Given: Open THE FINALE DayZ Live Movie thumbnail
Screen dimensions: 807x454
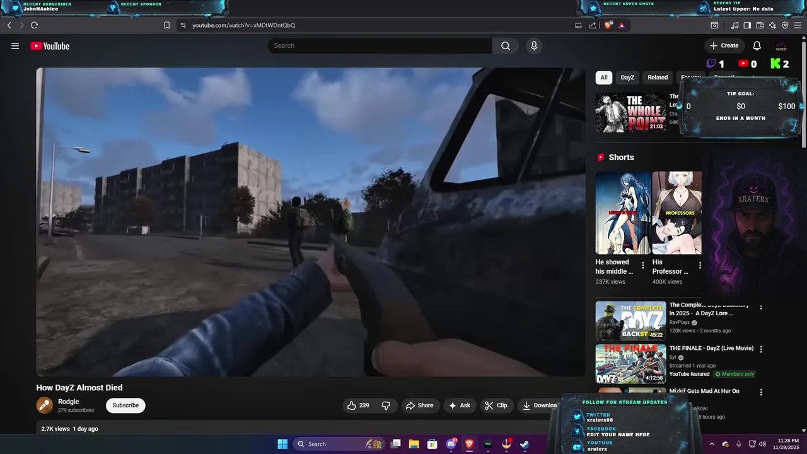Looking at the screenshot, I should [630, 364].
